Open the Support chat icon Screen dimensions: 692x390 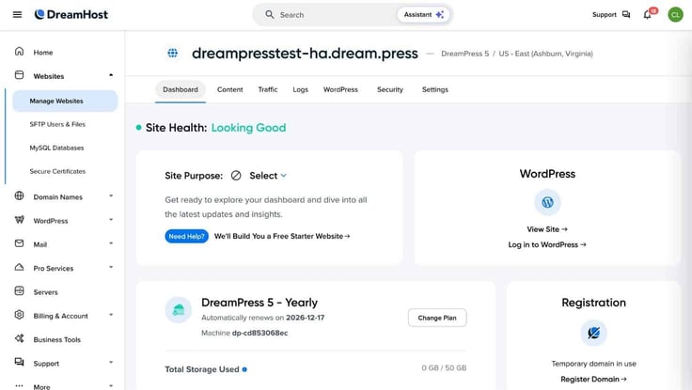626,14
